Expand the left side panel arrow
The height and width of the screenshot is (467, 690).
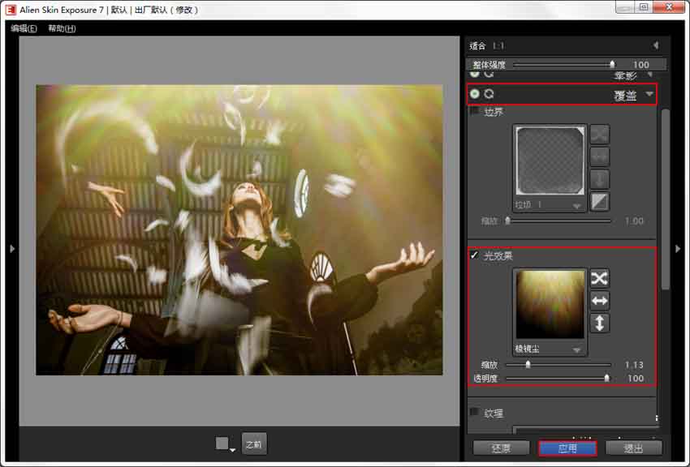pos(11,249)
